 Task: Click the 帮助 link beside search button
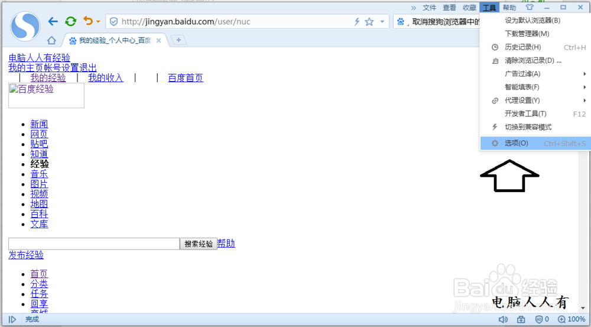[x=226, y=244]
